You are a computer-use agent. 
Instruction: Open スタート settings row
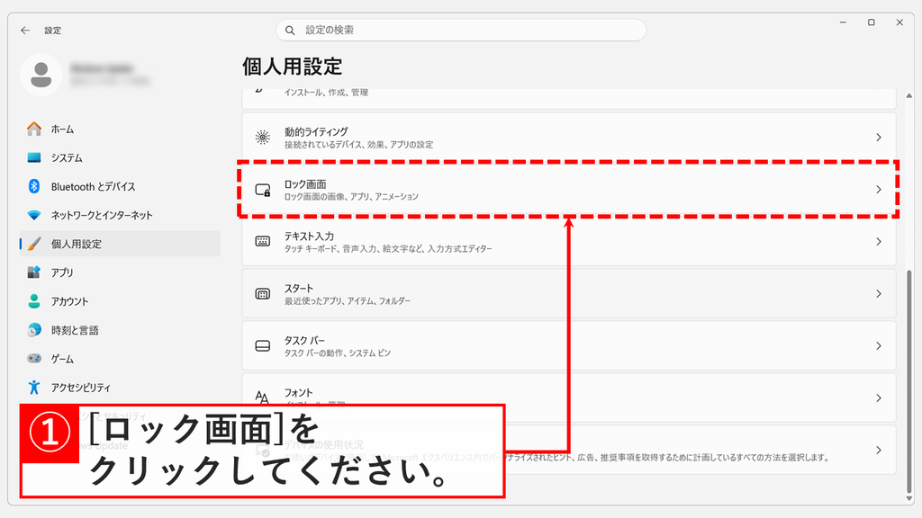[x=569, y=294]
